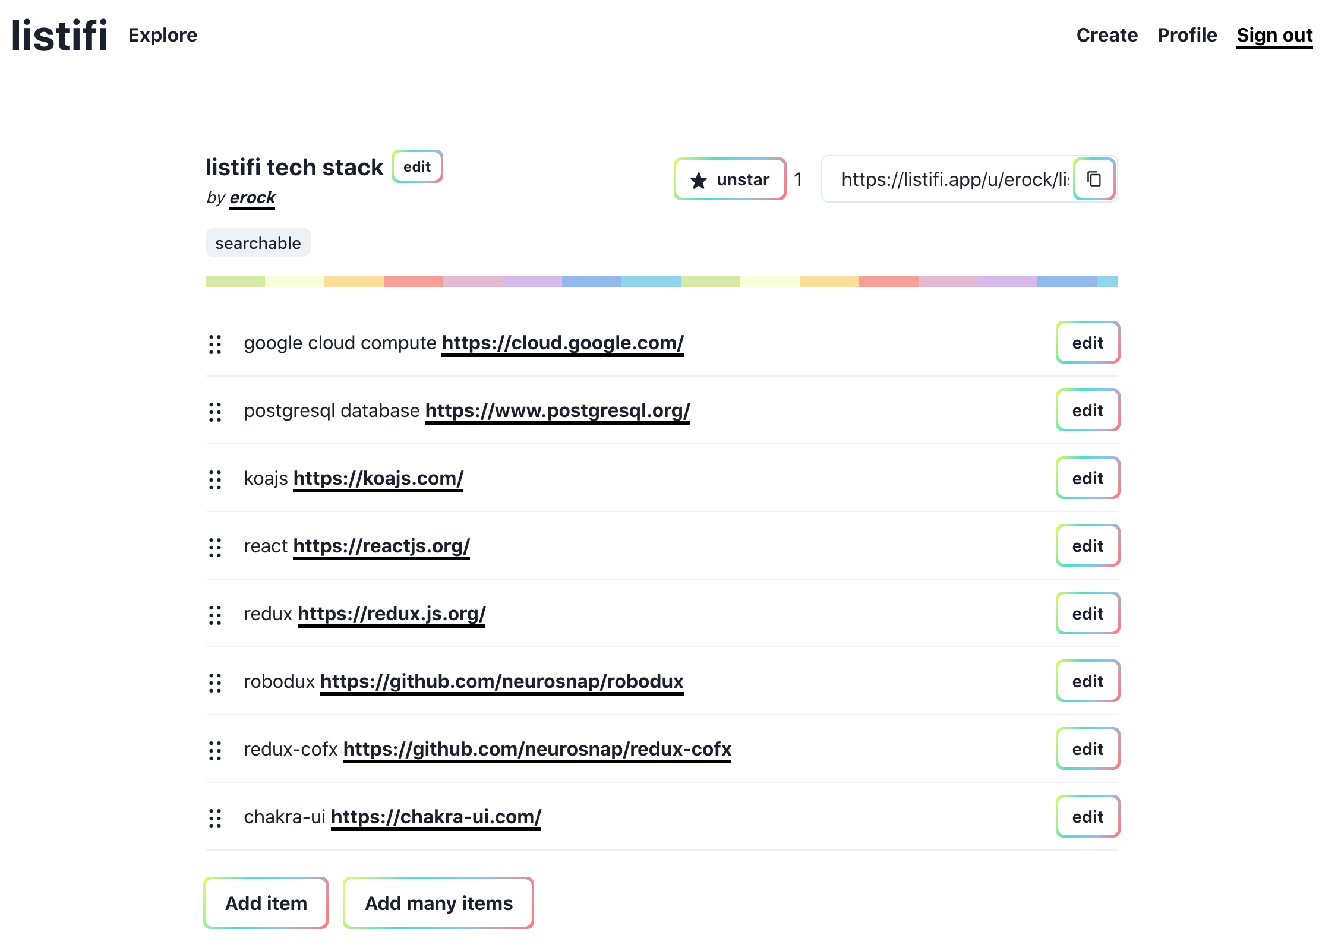Go to Profile
The width and height of the screenshot is (1338, 948).
(x=1187, y=35)
